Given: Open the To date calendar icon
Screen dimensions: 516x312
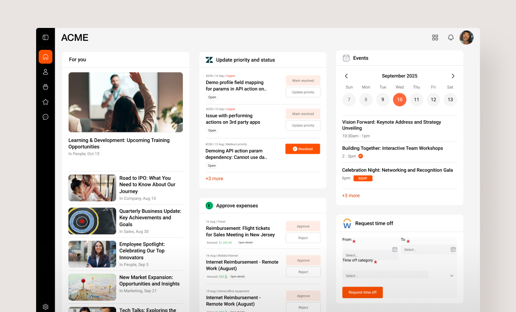Looking at the screenshot, I should 453,249.
